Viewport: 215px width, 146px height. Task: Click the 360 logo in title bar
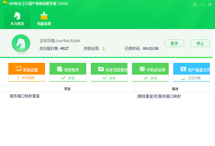pos(5,2)
